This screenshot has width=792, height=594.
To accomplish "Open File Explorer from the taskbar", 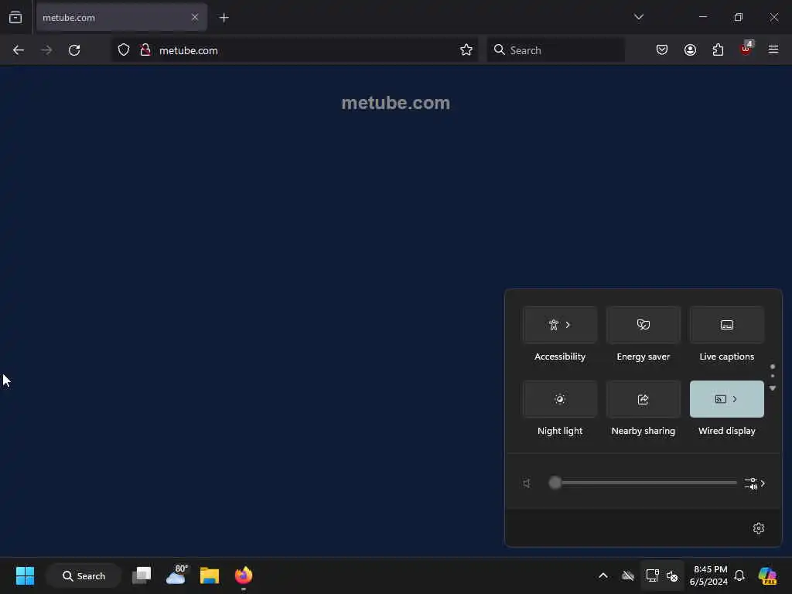I will click(210, 575).
